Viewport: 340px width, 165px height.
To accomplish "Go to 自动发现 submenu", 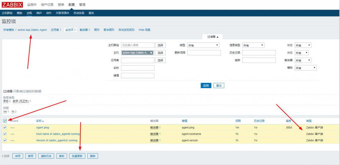I will click(x=79, y=13).
